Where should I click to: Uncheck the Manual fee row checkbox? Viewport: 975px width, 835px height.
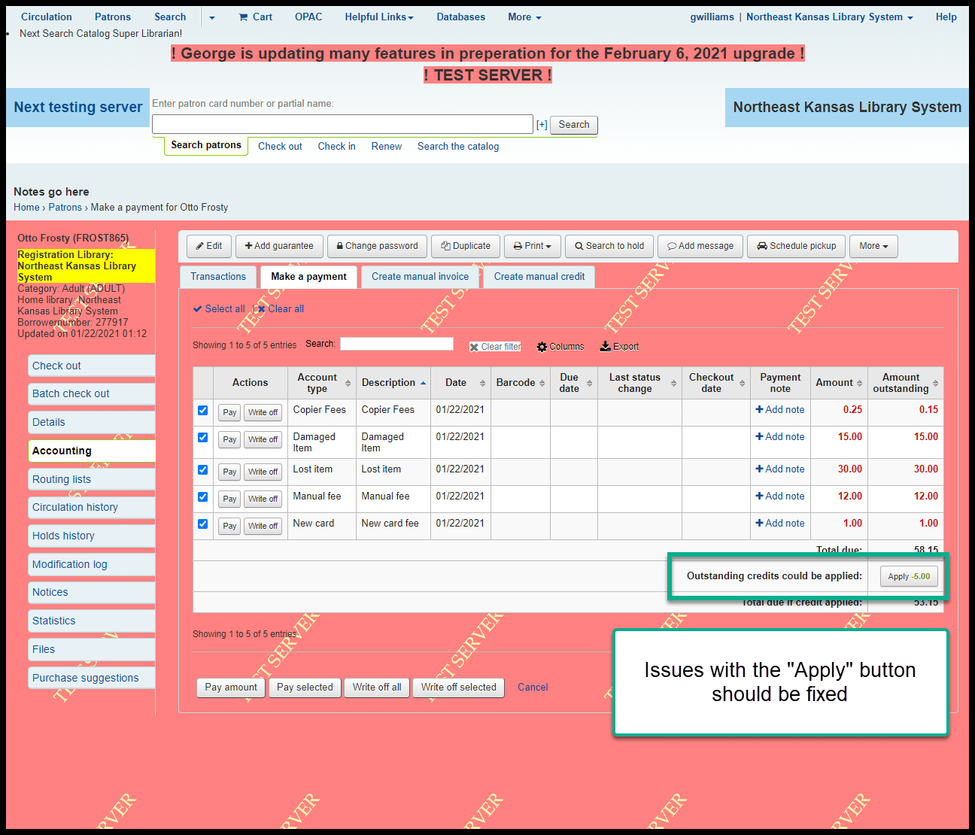(x=202, y=496)
